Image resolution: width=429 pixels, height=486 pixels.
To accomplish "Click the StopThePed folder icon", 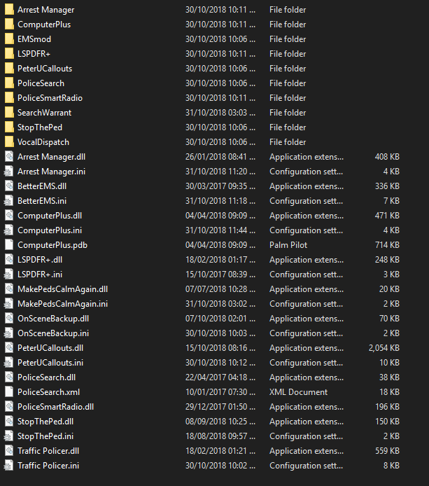I will pos(9,127).
